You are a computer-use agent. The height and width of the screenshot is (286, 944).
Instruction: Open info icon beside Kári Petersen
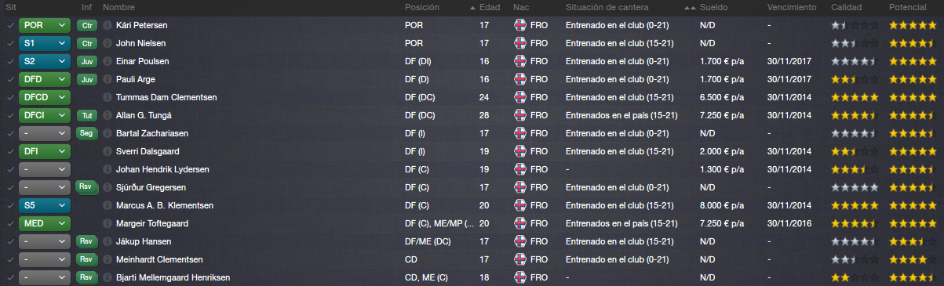(x=108, y=25)
